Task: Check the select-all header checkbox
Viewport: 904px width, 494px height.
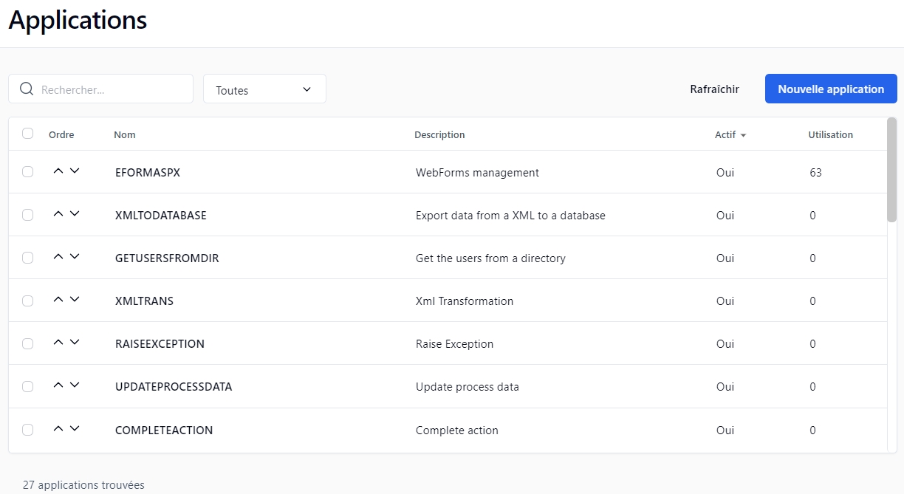Action: coord(28,134)
